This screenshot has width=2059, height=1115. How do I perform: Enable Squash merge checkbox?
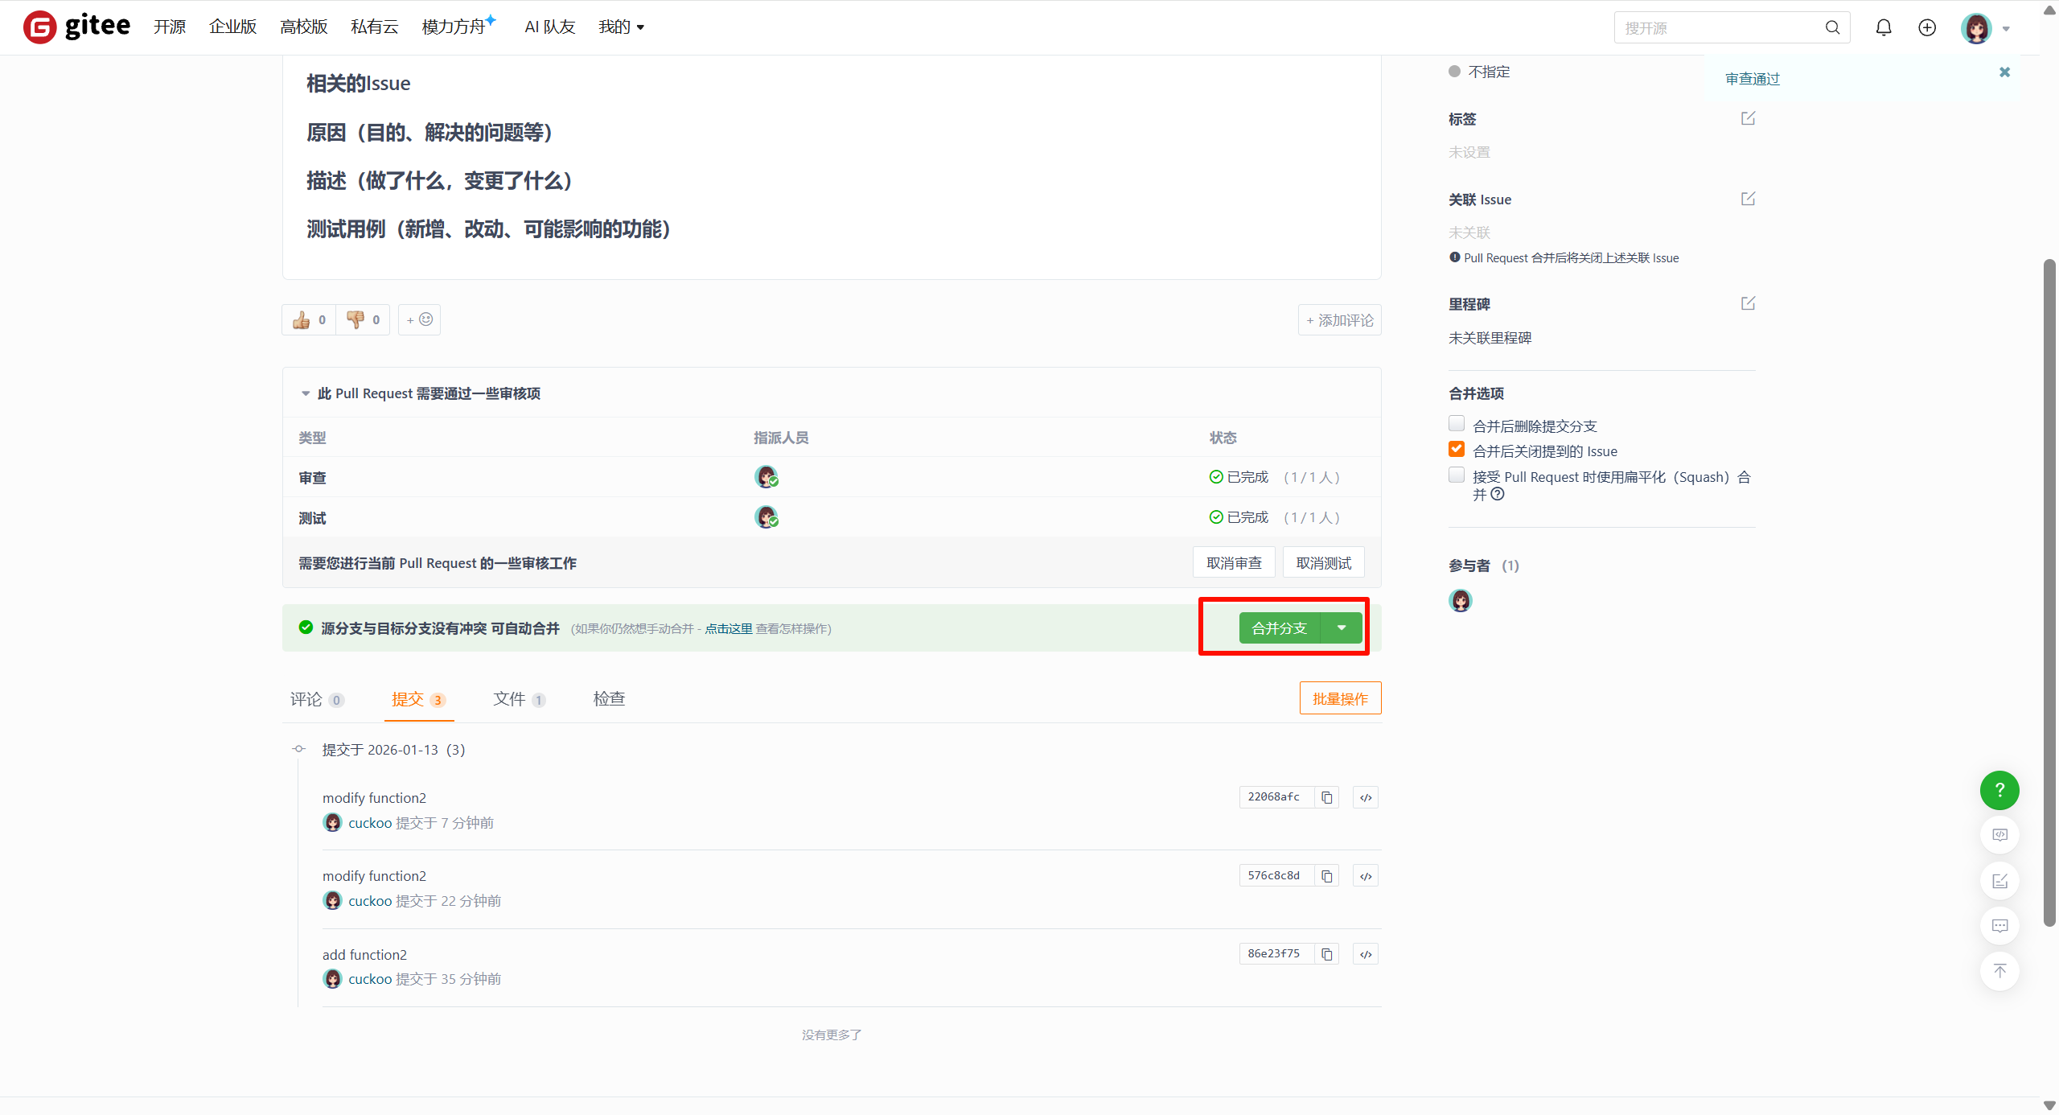click(1456, 475)
